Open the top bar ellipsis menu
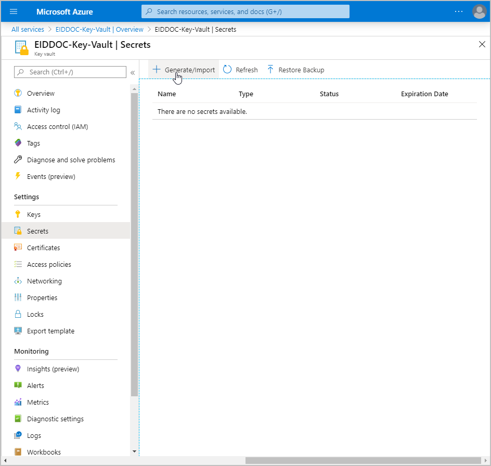This screenshot has height=466, width=491. pos(458,11)
